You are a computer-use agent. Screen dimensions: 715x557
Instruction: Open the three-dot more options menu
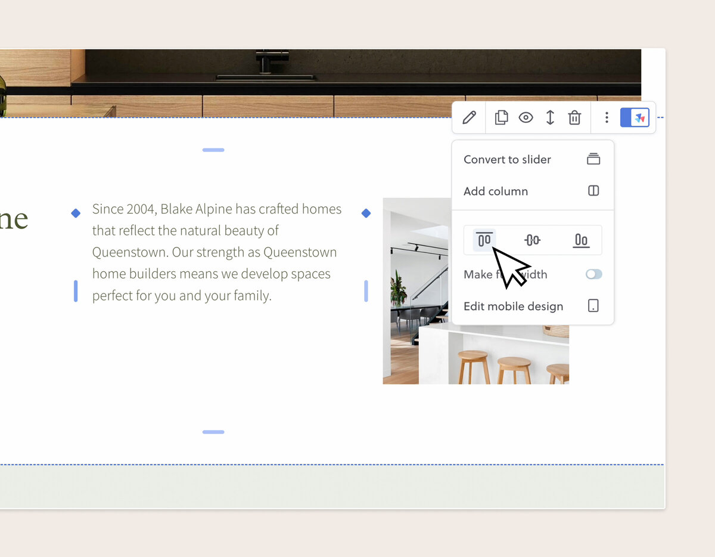(607, 117)
